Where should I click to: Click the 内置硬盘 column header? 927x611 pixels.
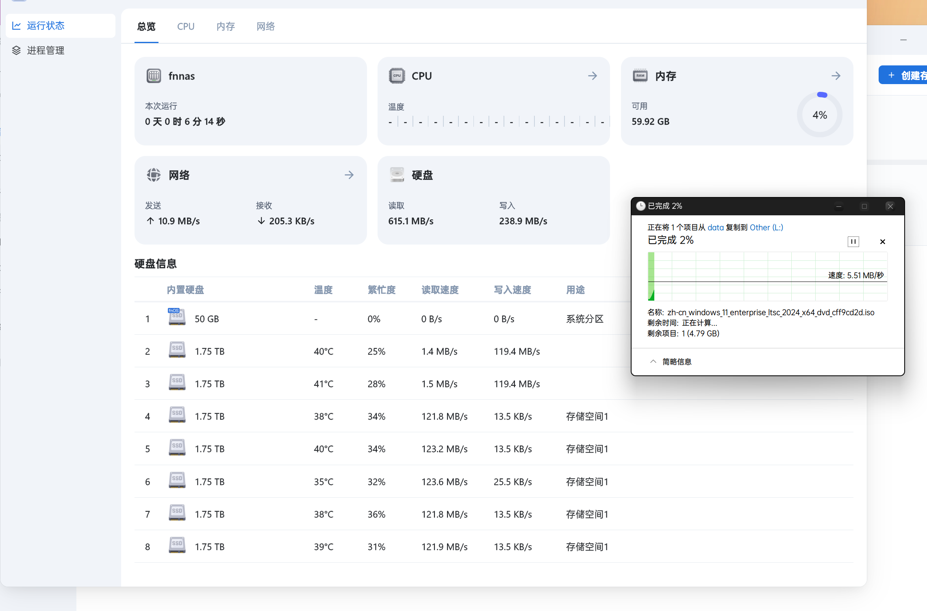coord(185,290)
